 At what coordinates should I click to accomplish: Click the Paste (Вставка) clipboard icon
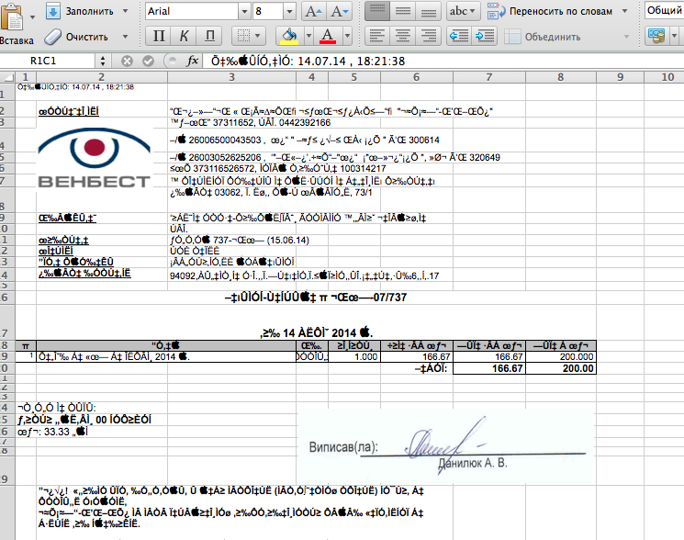pos(12,17)
